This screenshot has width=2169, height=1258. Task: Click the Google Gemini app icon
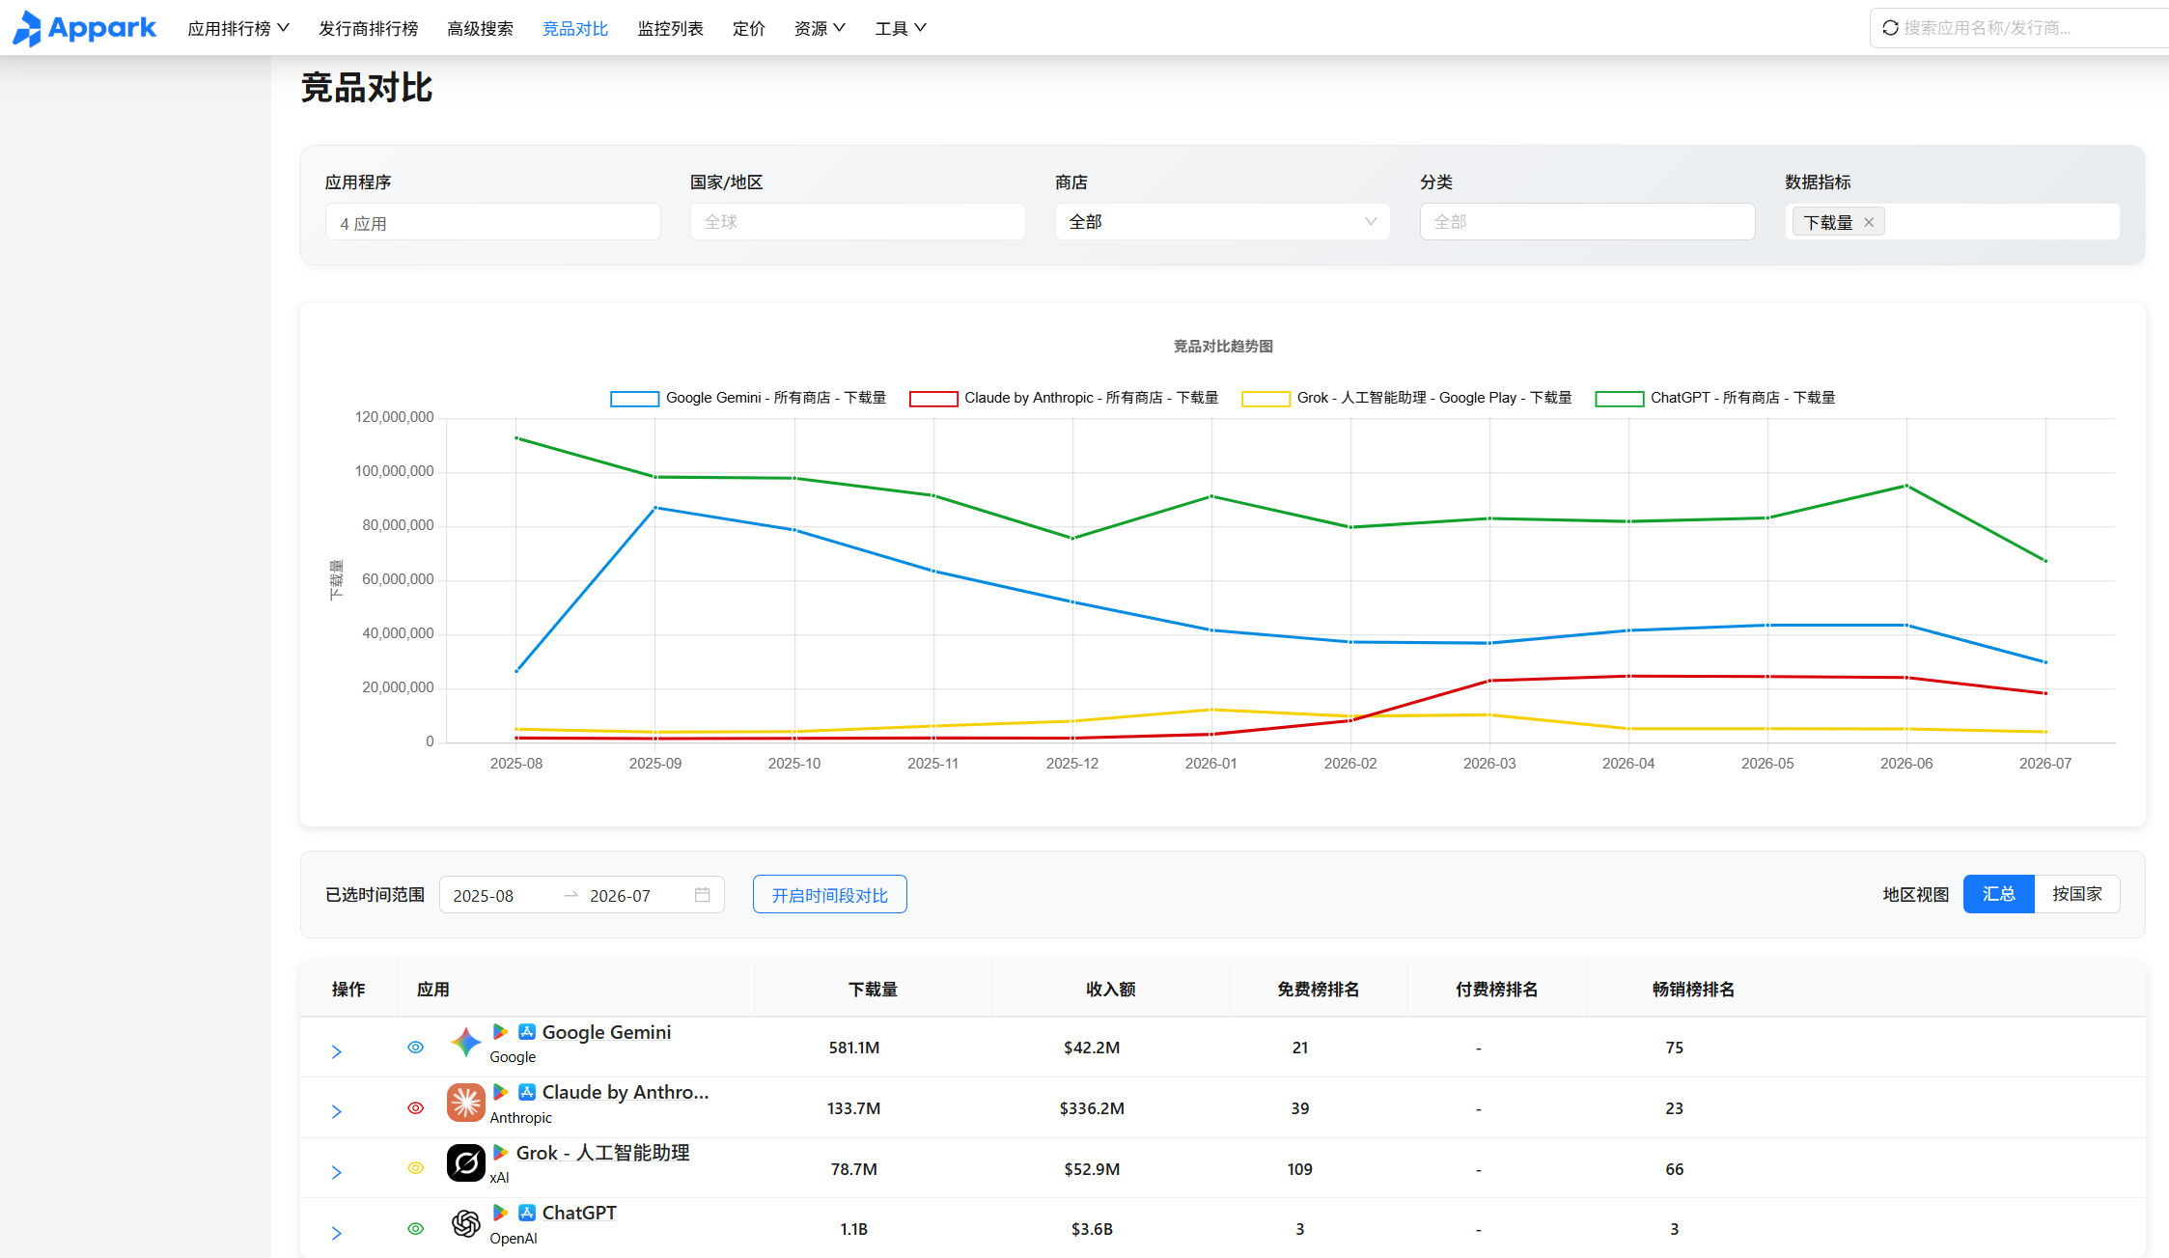coord(466,1043)
